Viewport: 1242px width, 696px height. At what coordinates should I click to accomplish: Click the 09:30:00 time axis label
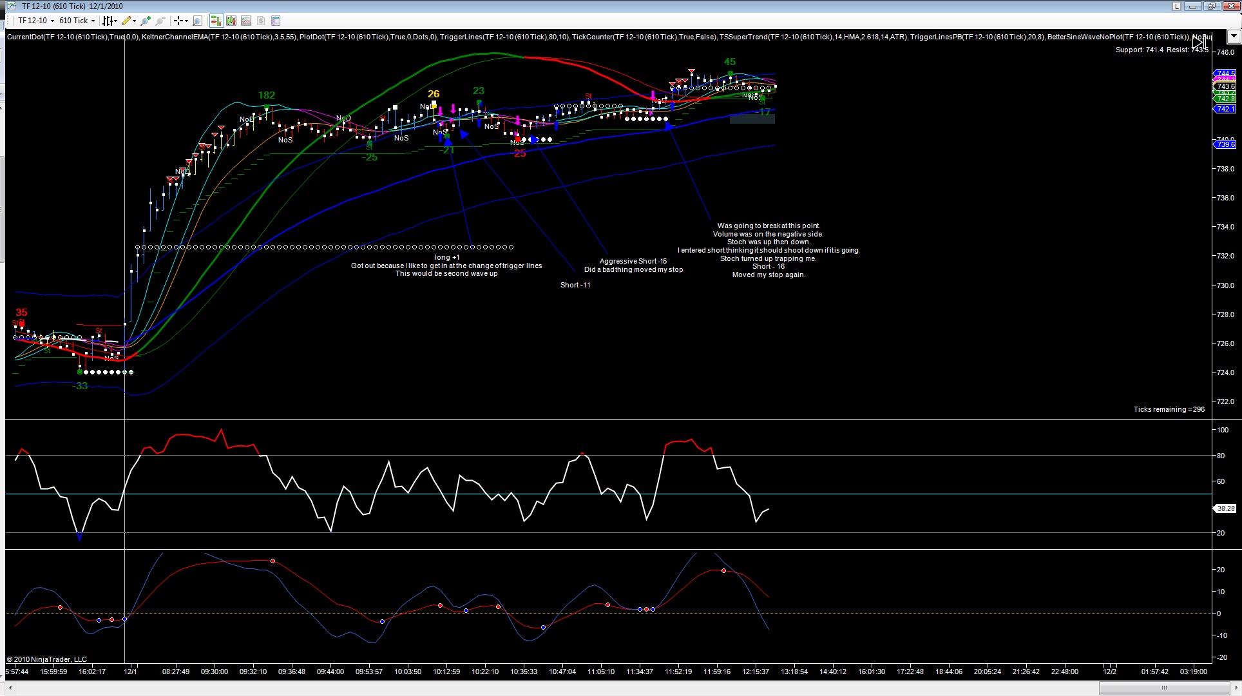tap(215, 672)
